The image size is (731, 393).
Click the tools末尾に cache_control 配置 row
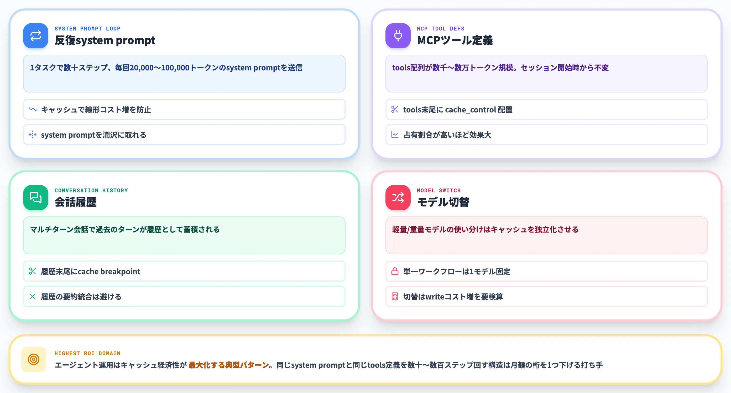click(547, 109)
